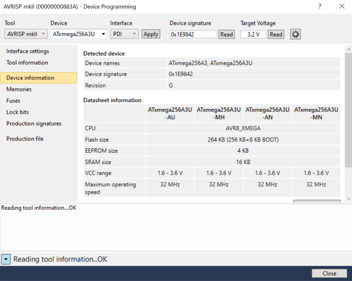Open Production signatures page
Viewport: 352px width, 281px height.
[x=33, y=123]
